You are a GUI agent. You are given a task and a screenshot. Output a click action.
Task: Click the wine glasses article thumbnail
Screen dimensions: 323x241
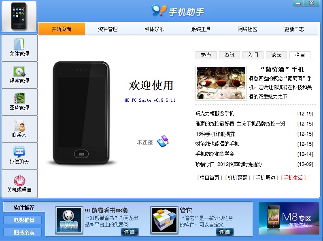[x=221, y=83]
